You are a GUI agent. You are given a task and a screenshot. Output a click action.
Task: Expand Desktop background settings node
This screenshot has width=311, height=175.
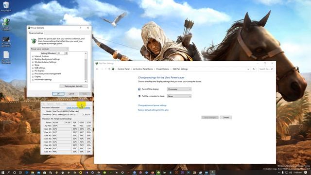[x=33, y=59]
